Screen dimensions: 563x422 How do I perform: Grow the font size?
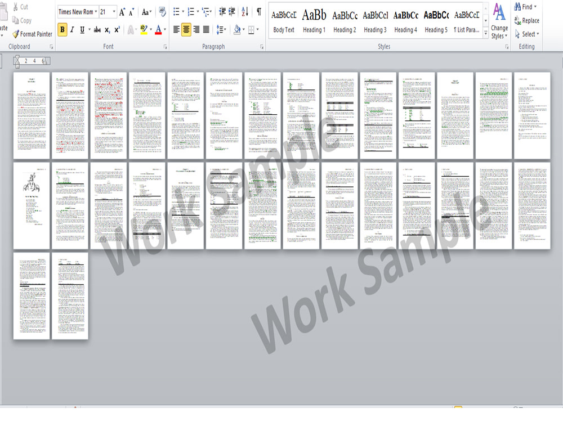click(122, 12)
